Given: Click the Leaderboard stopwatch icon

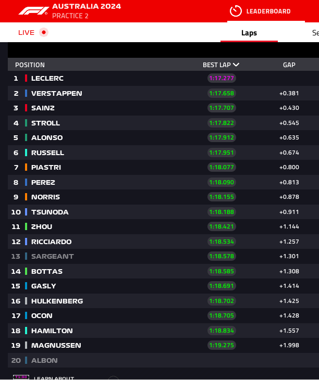Looking at the screenshot, I should click(236, 11).
